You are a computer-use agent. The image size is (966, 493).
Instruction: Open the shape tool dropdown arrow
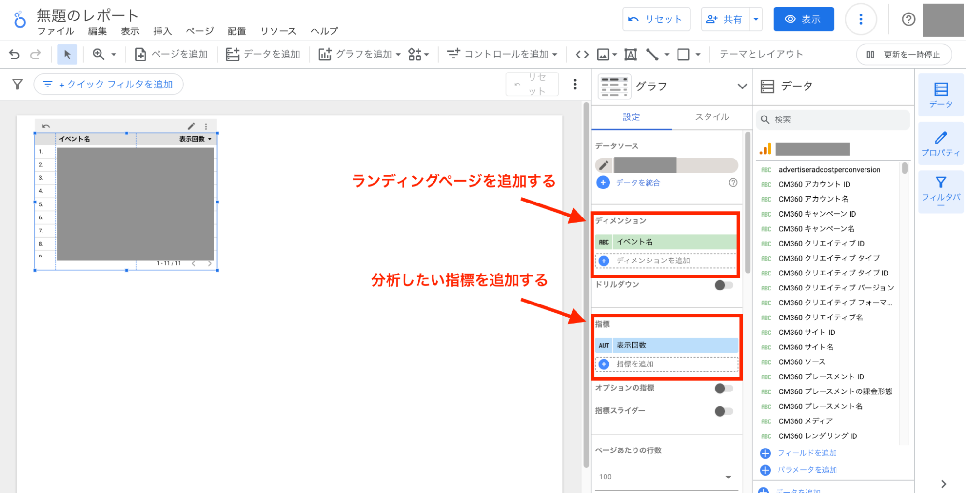[x=698, y=55]
